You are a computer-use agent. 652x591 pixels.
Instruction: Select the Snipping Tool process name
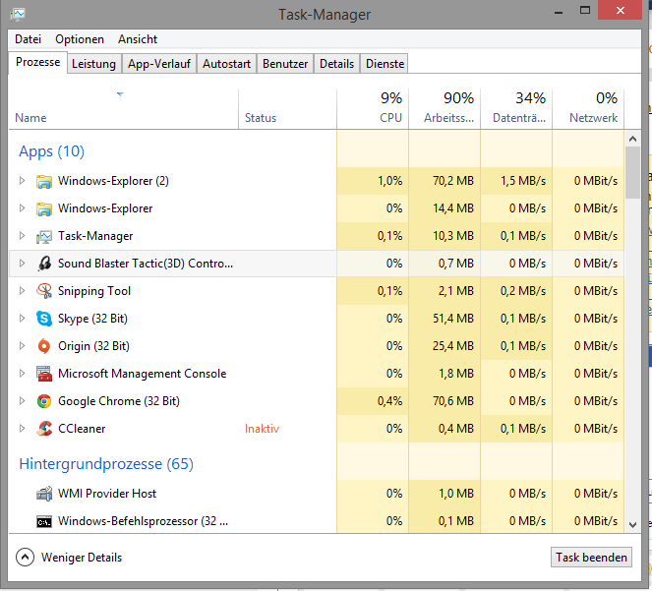click(94, 291)
